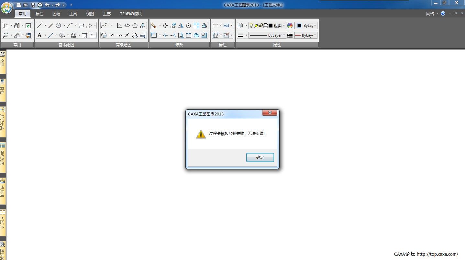Select the Arc drawing tool

tap(70, 26)
